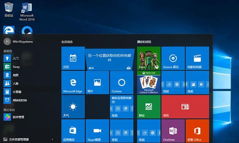The height and width of the screenshot is (143, 239).
Task: Open the Calendar (日历) tile
Action: (x=73, y=58)
